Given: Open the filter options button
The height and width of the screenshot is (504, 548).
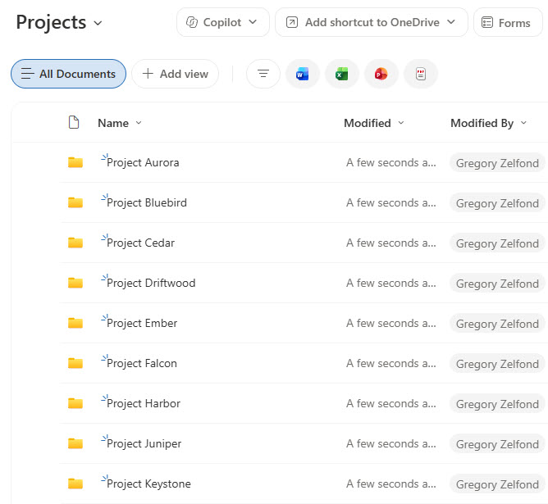Looking at the screenshot, I should click(x=263, y=74).
